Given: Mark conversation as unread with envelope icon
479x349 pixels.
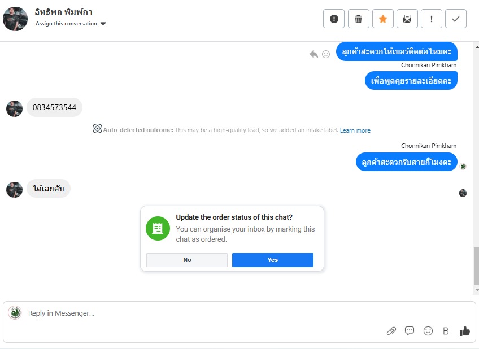Looking at the screenshot, I should tap(407, 19).
